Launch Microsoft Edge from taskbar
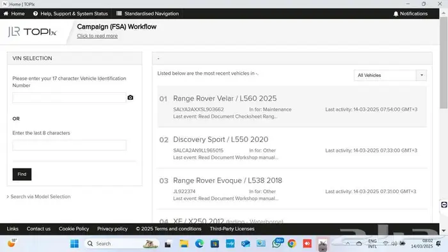Viewport: 448px width, 252px height. [x=200, y=244]
